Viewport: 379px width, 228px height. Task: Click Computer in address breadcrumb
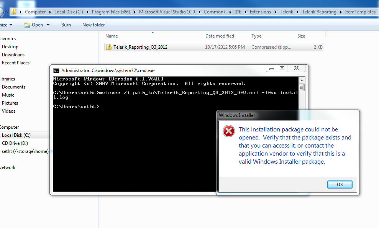[x=35, y=12]
